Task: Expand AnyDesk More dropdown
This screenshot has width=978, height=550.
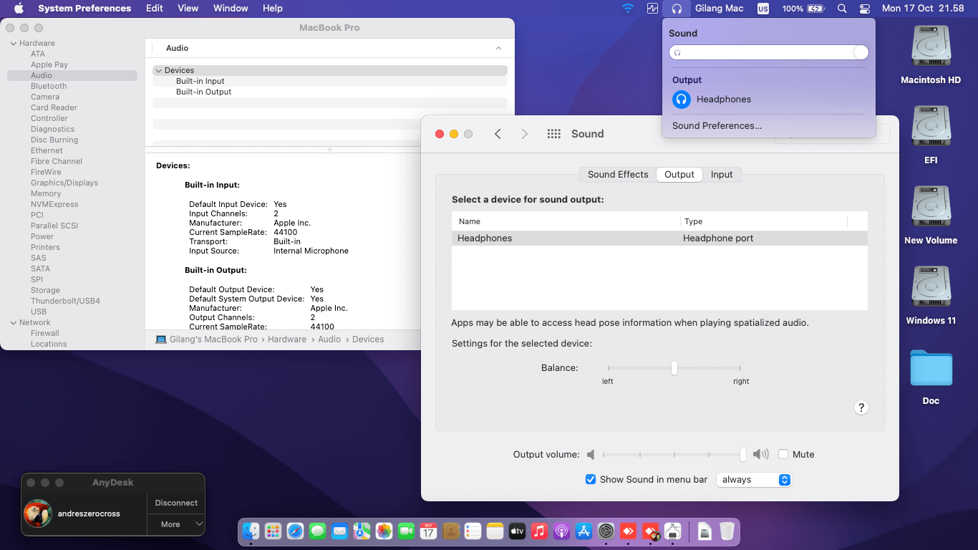Action: pyautogui.click(x=176, y=524)
